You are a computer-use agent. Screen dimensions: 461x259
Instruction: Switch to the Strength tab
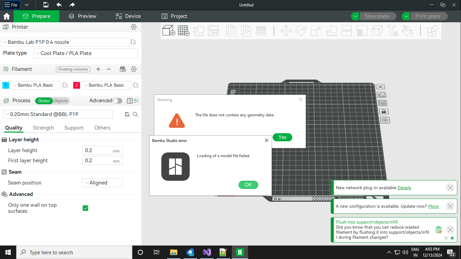43,128
